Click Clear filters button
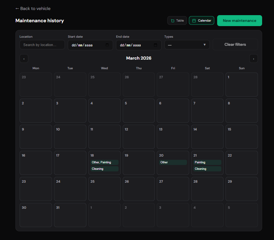 pyautogui.click(x=235, y=44)
